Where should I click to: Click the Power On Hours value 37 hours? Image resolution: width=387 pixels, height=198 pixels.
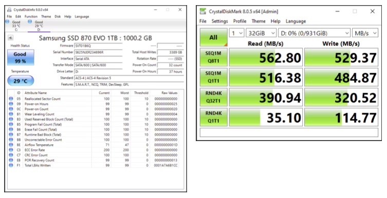170,71
